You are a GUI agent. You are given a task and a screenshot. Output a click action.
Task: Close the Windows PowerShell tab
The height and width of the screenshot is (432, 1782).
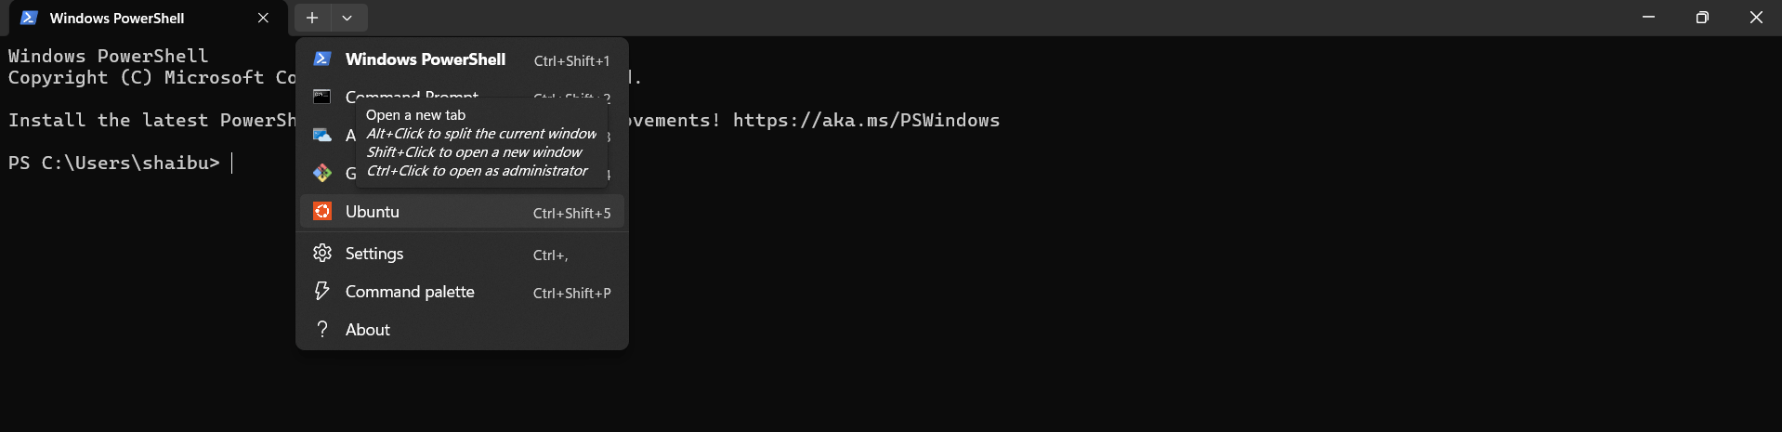(264, 18)
